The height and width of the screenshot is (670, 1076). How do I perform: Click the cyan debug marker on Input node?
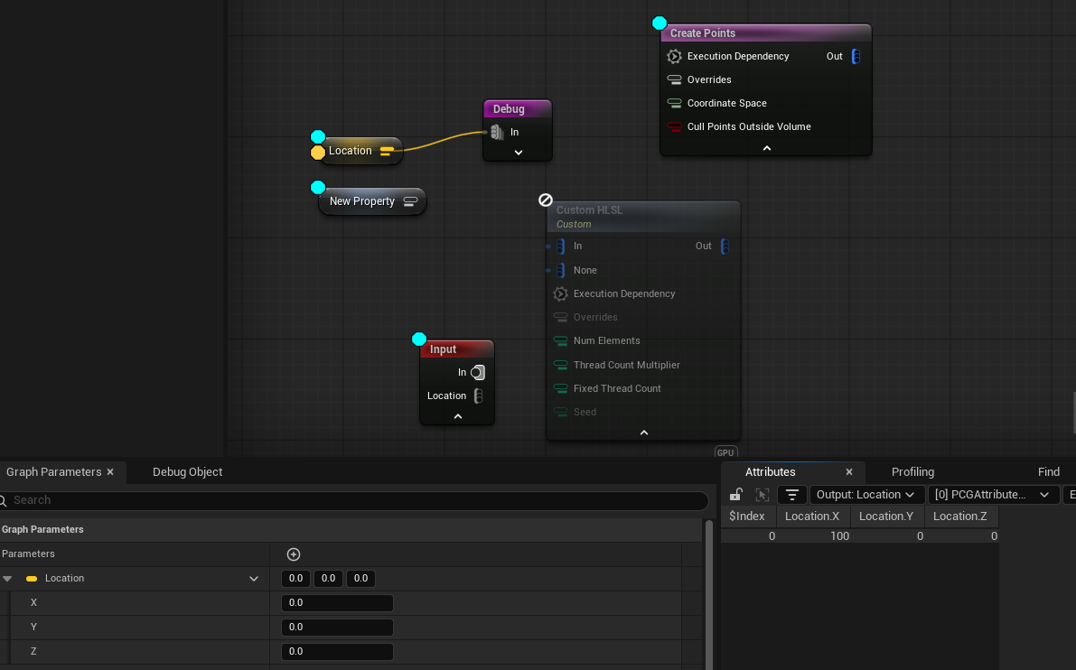pos(419,340)
